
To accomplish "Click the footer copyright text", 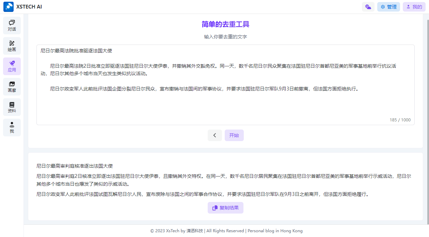I will coord(226,231).
